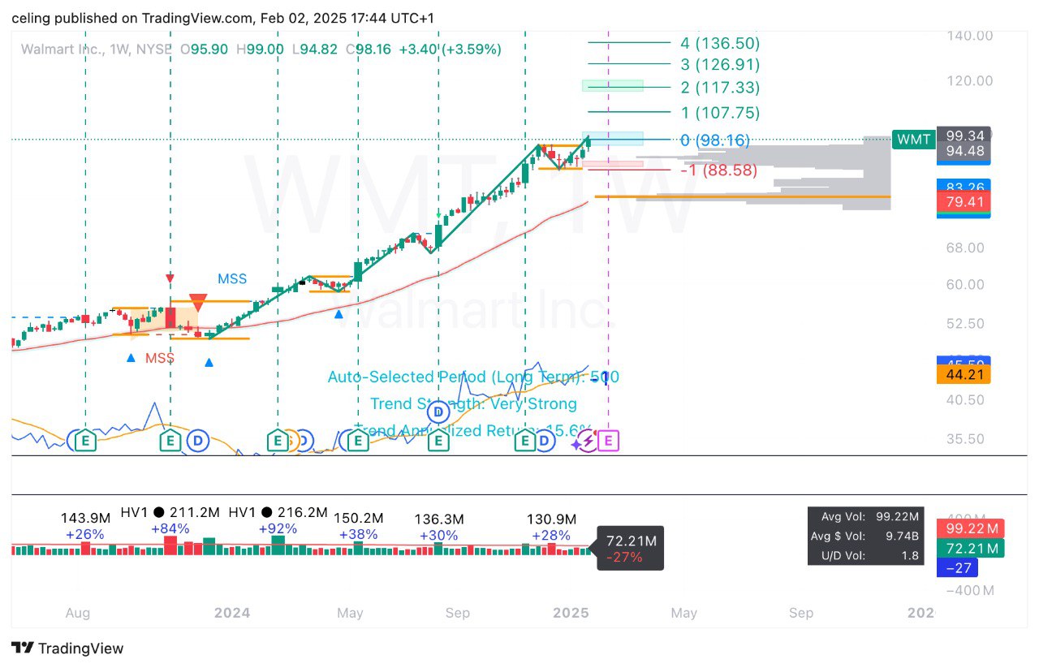Viewport: 1039px width, 668px height.
Task: Select the green WMT symbol price label
Action: coord(912,140)
